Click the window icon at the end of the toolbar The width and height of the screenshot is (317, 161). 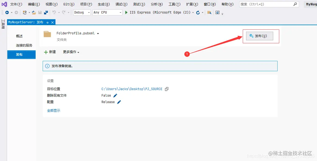coord(217,12)
